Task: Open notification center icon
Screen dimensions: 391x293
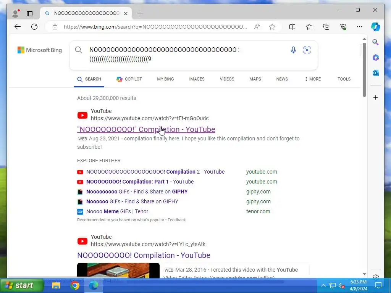Action: point(378,285)
